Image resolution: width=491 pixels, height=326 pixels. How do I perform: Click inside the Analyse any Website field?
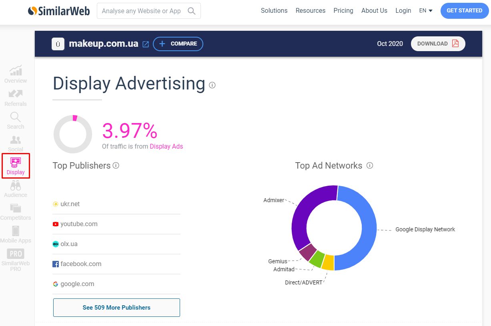(x=140, y=11)
